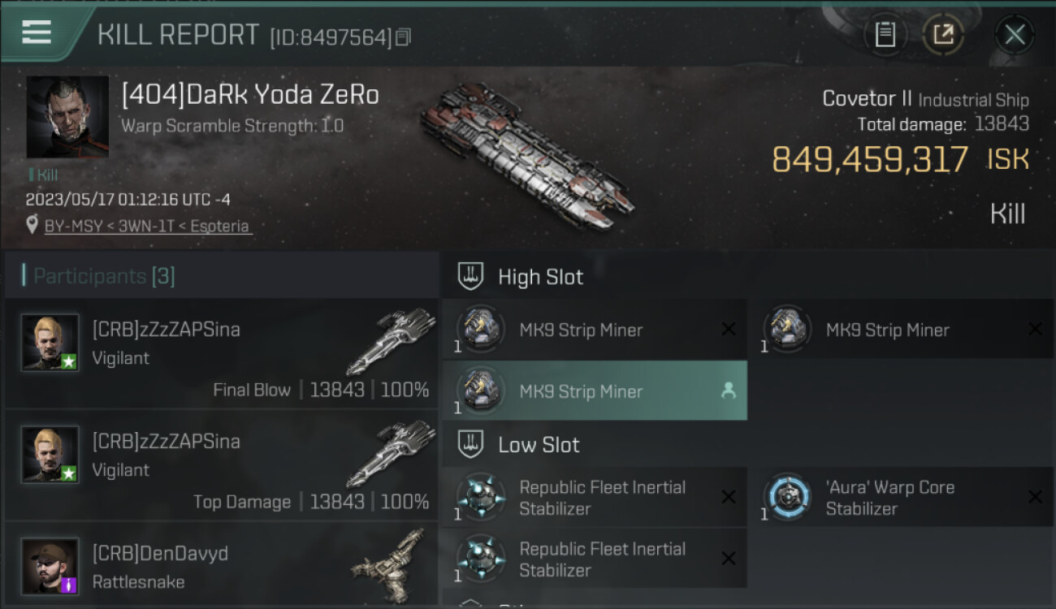This screenshot has height=609, width=1056.
Task: Collapse the Low Slot section
Action: (x=471, y=445)
